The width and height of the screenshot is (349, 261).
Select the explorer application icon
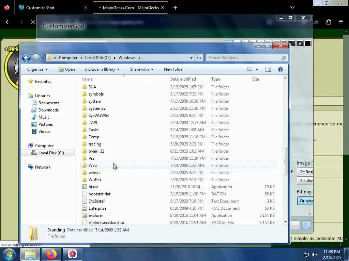click(x=85, y=215)
